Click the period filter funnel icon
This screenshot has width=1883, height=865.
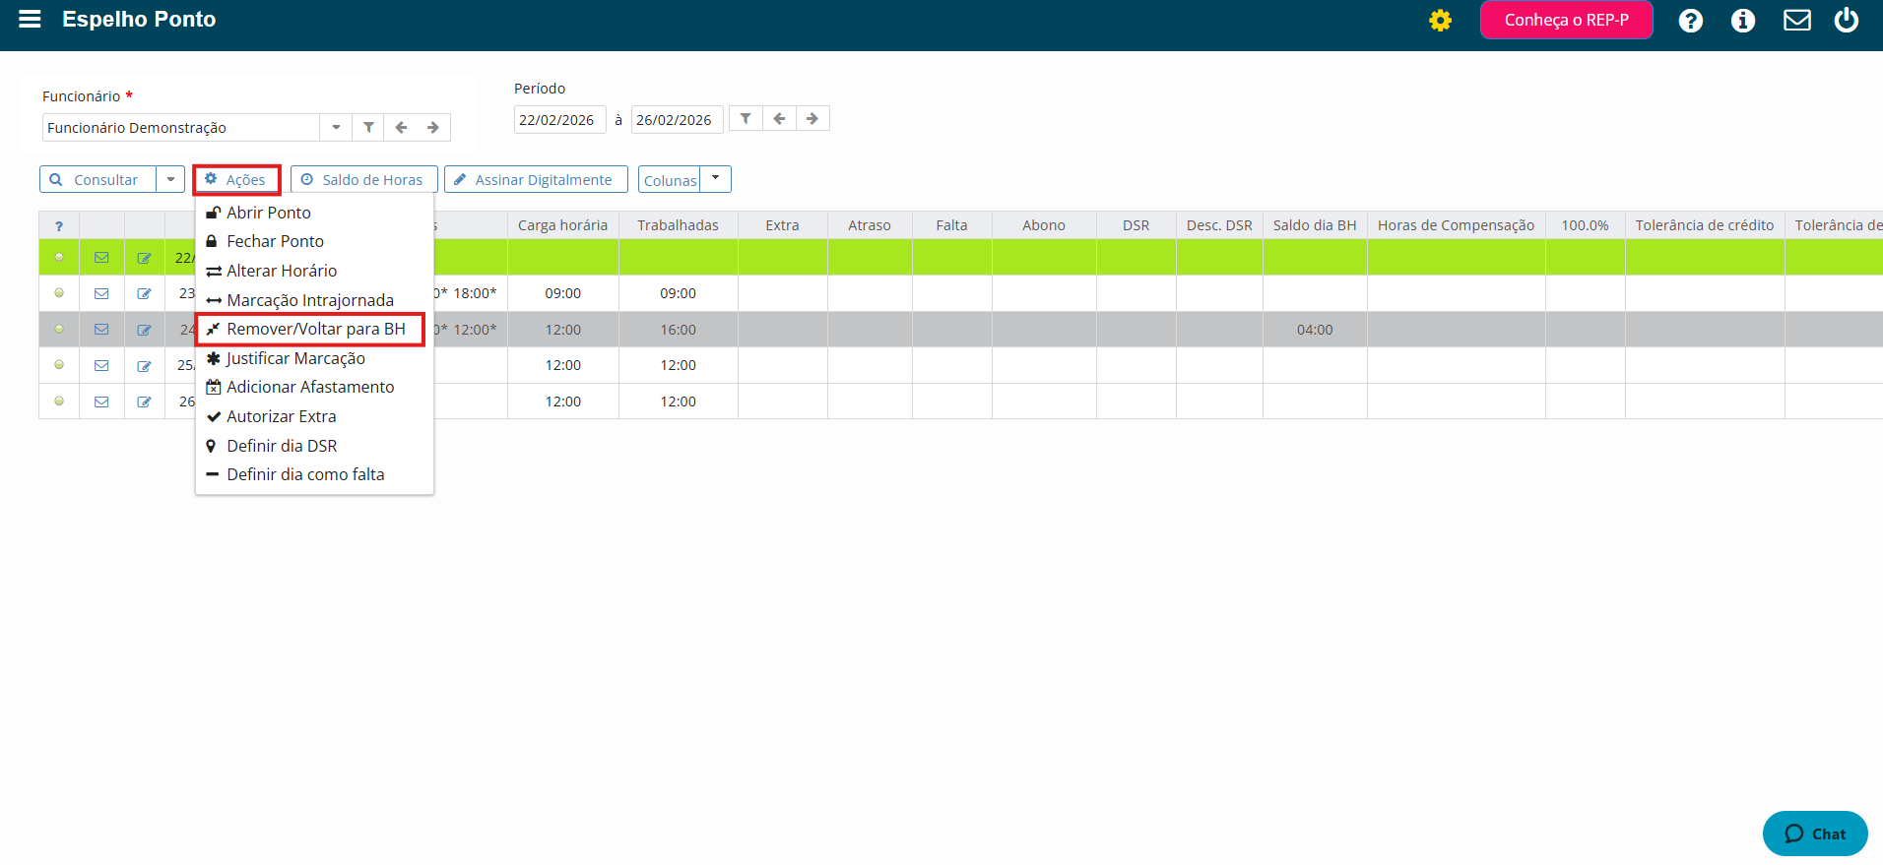[x=746, y=118]
